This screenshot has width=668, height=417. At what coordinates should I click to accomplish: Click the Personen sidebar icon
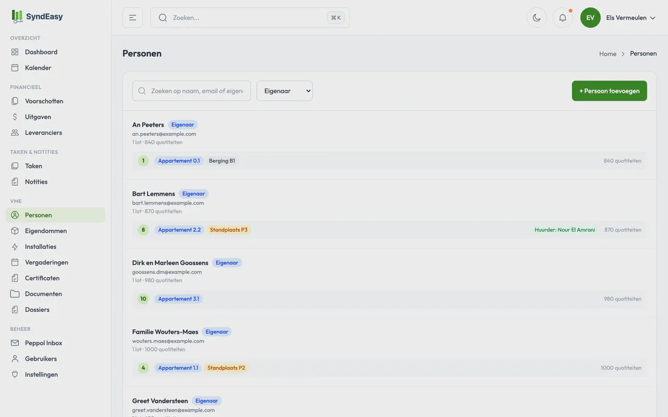(x=15, y=215)
